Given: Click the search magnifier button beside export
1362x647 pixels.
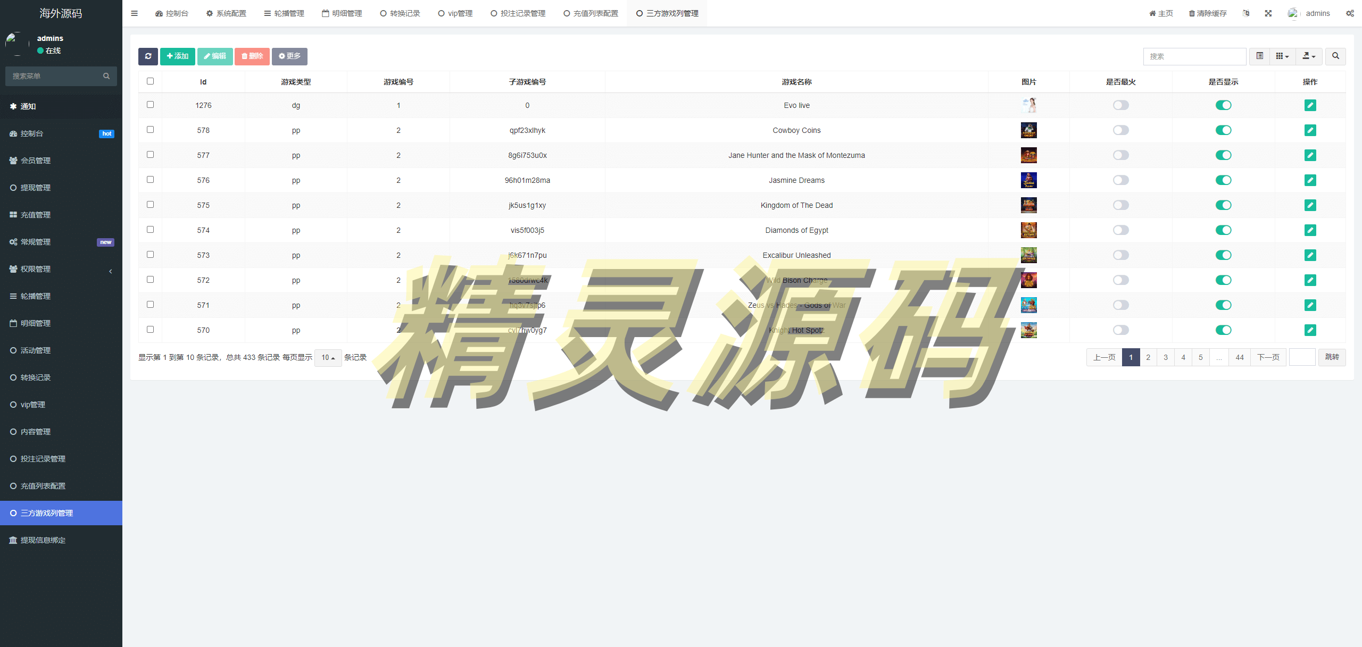Looking at the screenshot, I should point(1335,56).
